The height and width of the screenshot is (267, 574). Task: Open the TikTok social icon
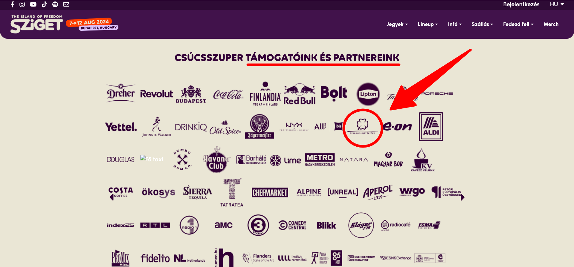click(44, 4)
